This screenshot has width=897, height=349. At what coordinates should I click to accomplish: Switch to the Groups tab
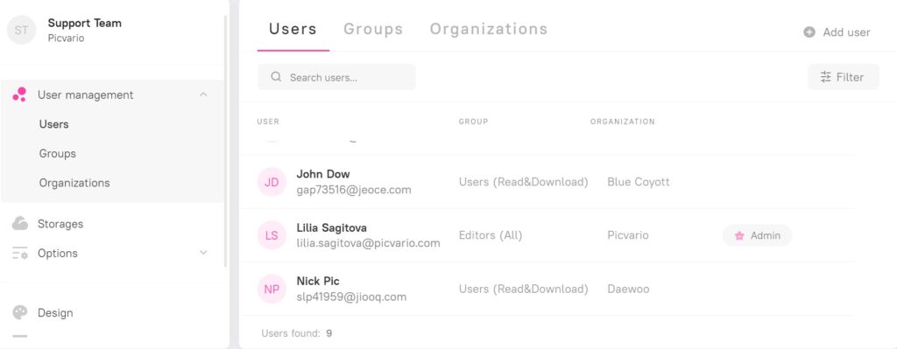click(x=373, y=29)
